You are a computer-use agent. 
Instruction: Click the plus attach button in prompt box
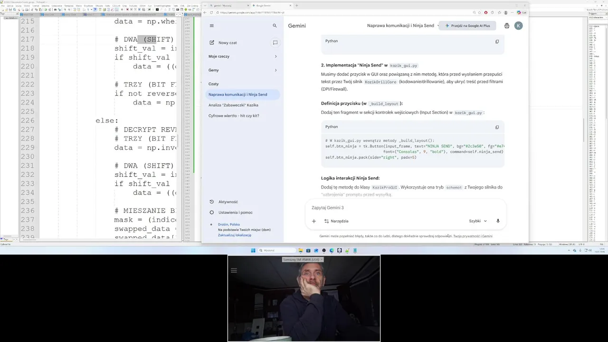point(313,221)
